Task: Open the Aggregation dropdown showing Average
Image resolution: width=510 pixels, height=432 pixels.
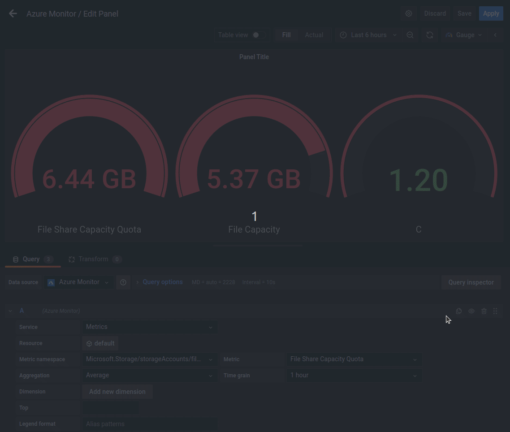Action: [149, 375]
